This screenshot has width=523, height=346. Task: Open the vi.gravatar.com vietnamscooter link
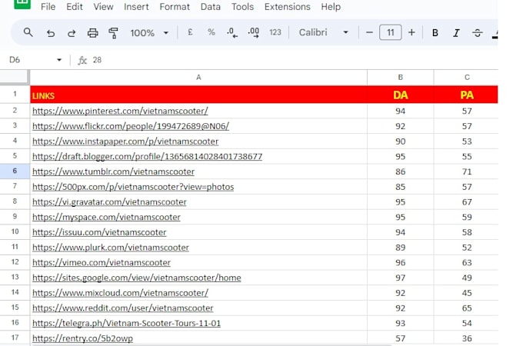(109, 202)
